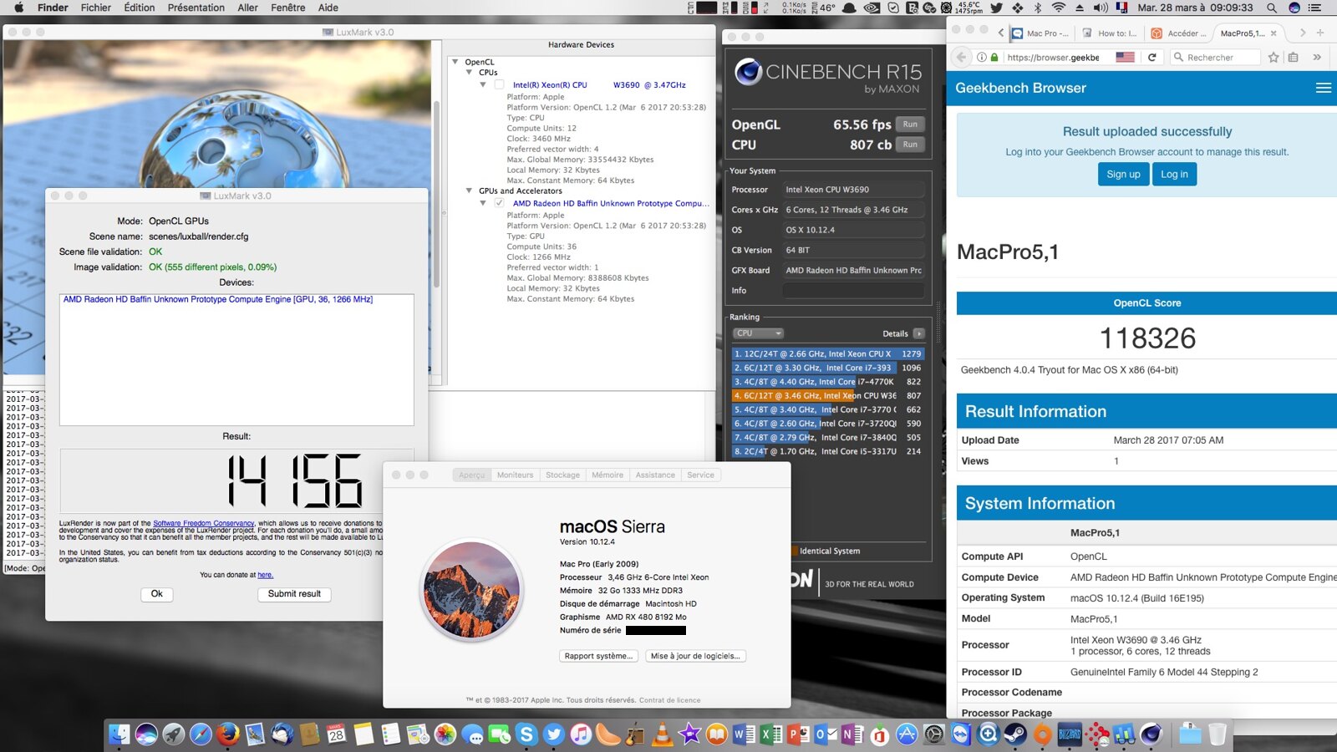1337x752 pixels.
Task: Click the Firefox URL address field
Action: pos(1053,57)
